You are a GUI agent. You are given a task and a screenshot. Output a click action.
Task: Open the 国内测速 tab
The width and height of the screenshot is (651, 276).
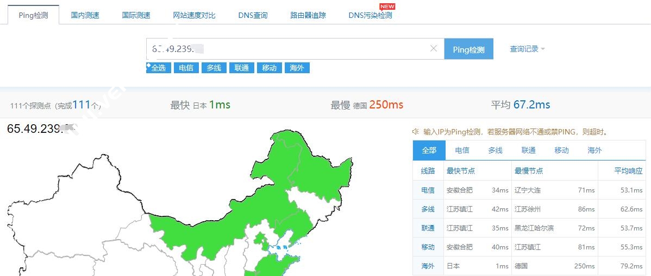coord(85,15)
